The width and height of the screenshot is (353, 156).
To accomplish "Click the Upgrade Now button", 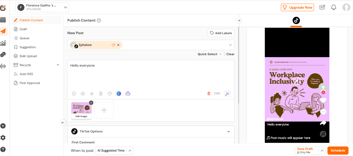I will 297,8.
